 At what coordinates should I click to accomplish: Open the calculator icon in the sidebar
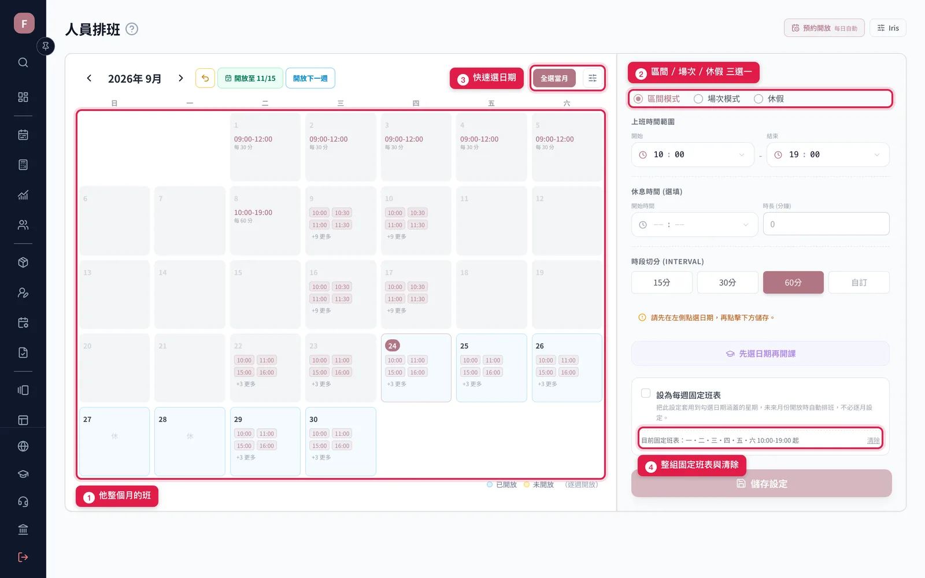click(23, 165)
